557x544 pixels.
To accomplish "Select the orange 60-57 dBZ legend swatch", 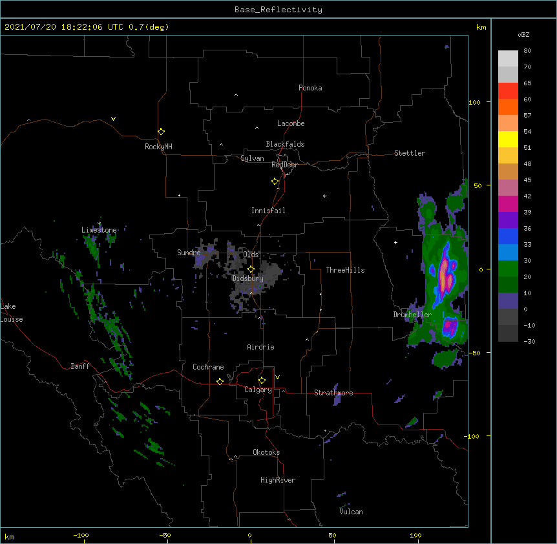I will point(508,107).
